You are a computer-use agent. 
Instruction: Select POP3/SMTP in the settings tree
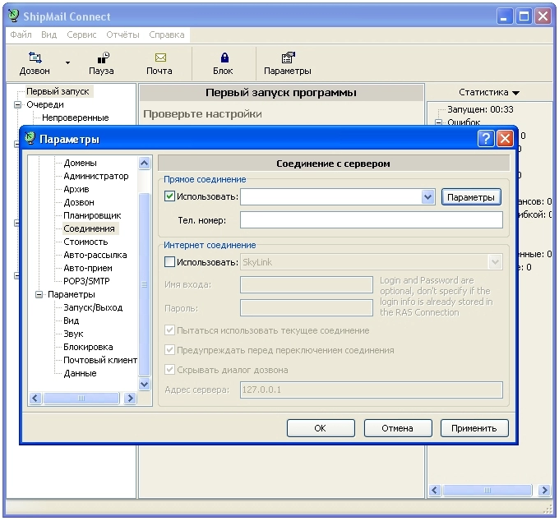[x=86, y=281]
